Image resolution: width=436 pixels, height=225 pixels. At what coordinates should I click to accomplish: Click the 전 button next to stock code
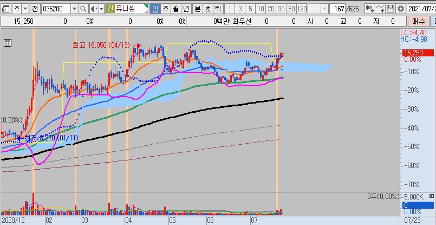coord(35,9)
